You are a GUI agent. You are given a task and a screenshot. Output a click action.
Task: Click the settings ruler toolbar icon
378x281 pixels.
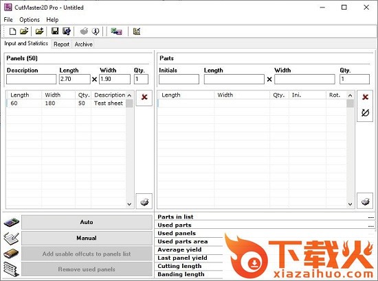(137, 32)
